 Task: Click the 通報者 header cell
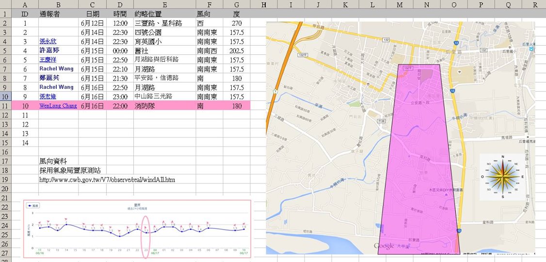tap(59, 14)
